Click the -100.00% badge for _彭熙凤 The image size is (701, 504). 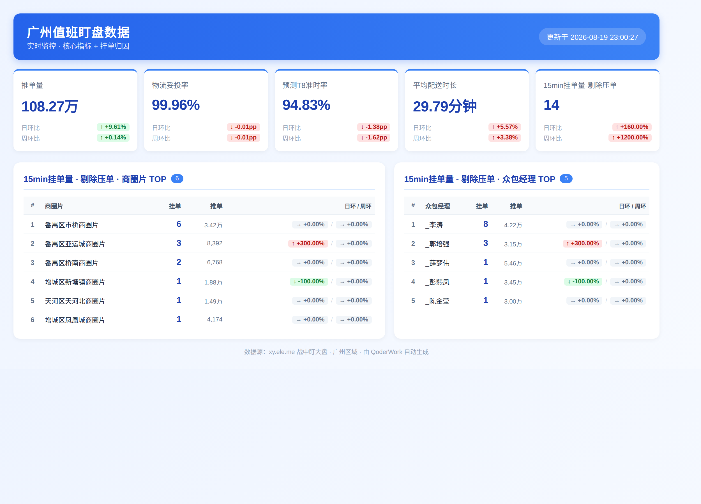583,281
